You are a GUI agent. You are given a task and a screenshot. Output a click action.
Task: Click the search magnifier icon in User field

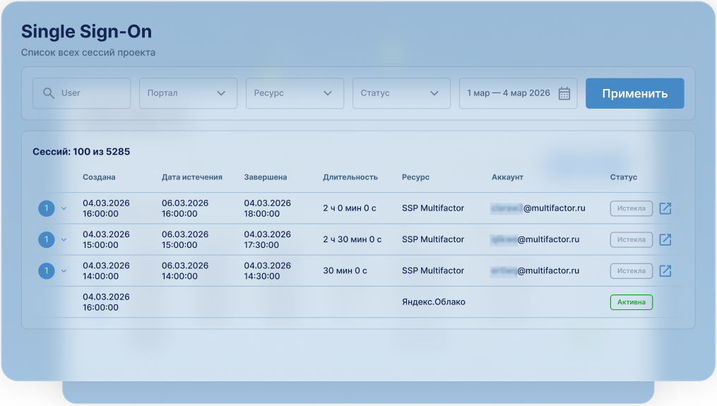click(49, 93)
